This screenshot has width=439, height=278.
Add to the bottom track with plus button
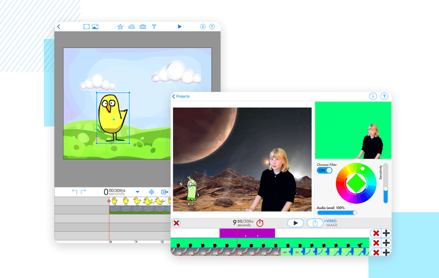tap(386, 252)
